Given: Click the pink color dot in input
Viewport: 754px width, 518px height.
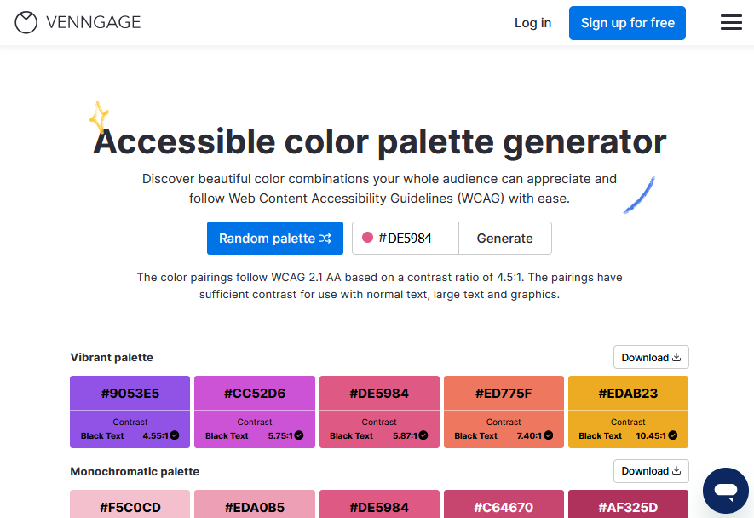Looking at the screenshot, I should (367, 238).
